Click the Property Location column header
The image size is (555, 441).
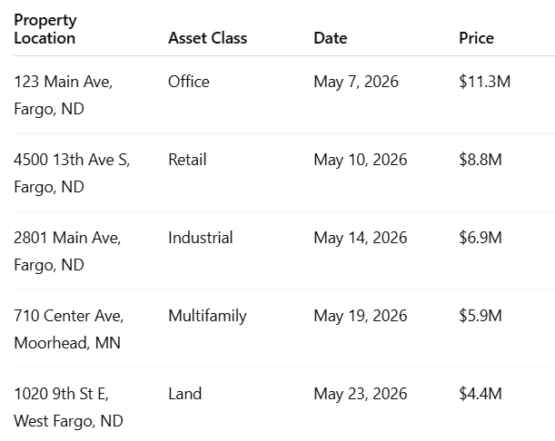(x=45, y=29)
